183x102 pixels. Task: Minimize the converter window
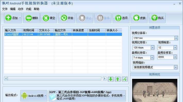pos(174,4)
